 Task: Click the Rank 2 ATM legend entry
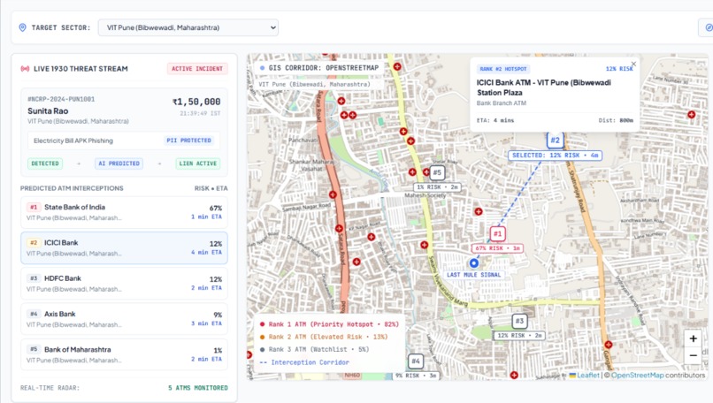324,337
